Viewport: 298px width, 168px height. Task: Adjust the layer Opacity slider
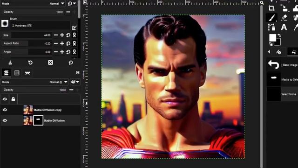point(34,90)
